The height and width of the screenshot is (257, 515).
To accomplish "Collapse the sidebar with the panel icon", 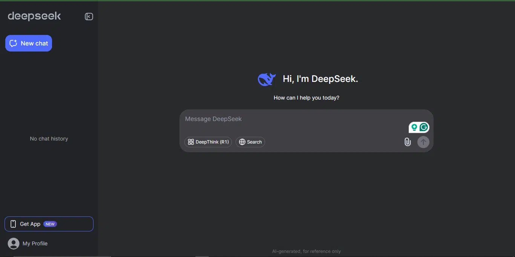I will coord(89,17).
